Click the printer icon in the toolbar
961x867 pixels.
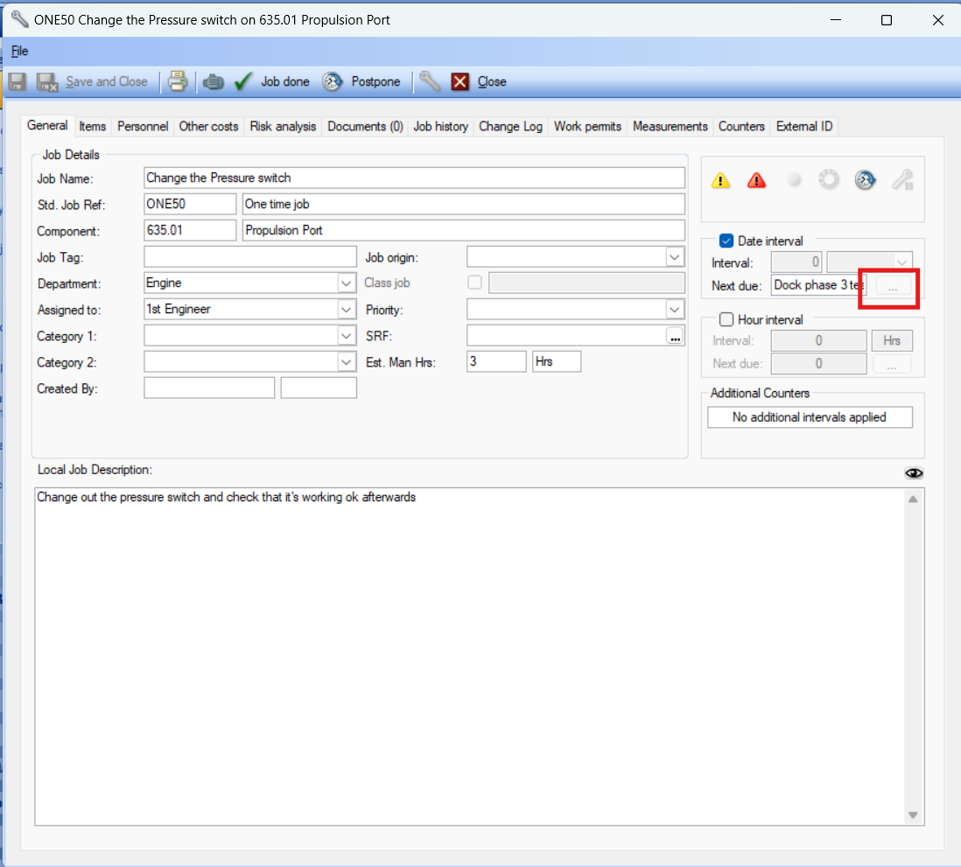click(x=178, y=81)
